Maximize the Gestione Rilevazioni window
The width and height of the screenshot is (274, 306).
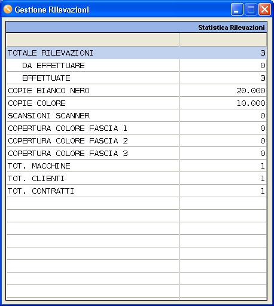251,9
